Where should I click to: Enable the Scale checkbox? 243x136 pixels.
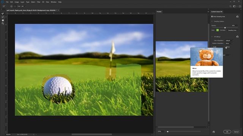pyautogui.click(x=212, y=47)
